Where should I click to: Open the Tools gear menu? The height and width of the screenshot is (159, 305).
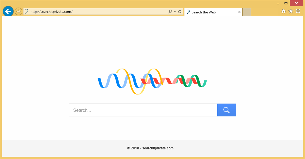tap(298, 11)
